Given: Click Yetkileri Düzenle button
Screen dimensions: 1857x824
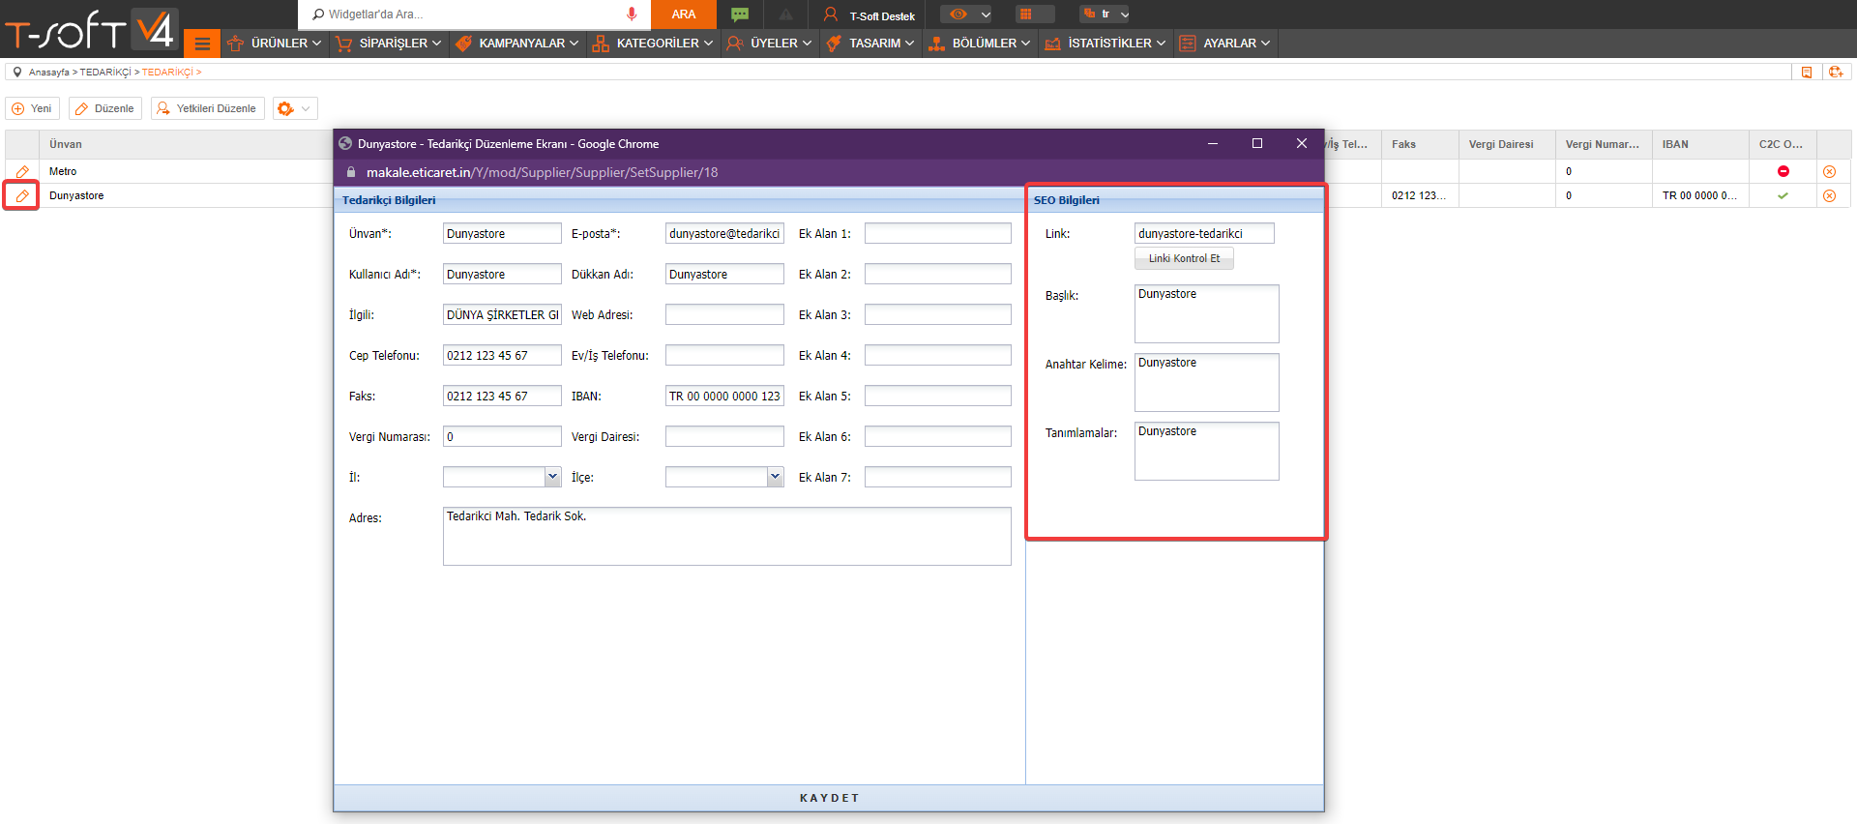Looking at the screenshot, I should pos(207,108).
